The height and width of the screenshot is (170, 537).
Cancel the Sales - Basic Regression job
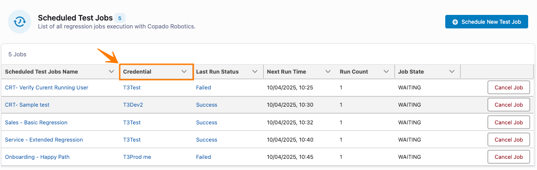point(509,122)
